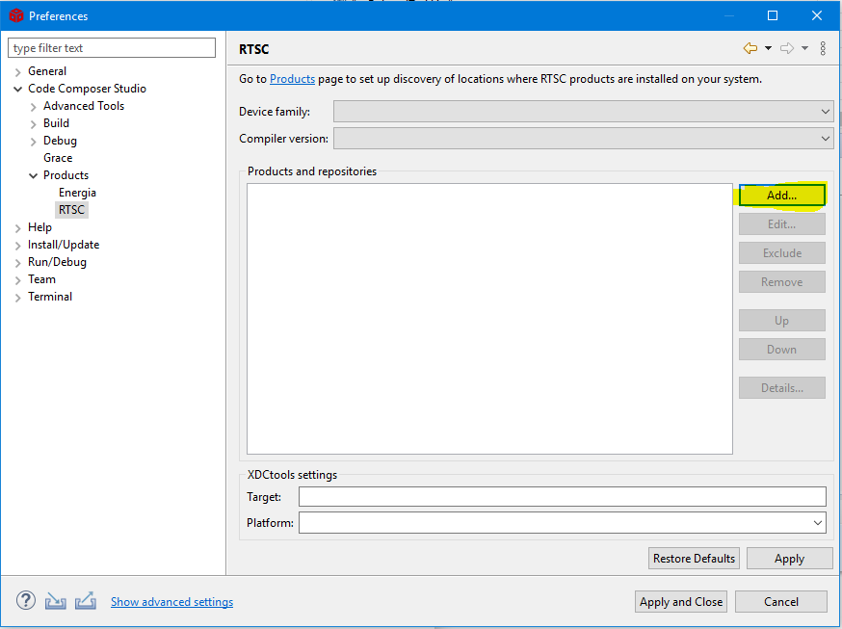842x629 pixels.
Task: Expand the Team tree node
Action: pyautogui.click(x=18, y=280)
